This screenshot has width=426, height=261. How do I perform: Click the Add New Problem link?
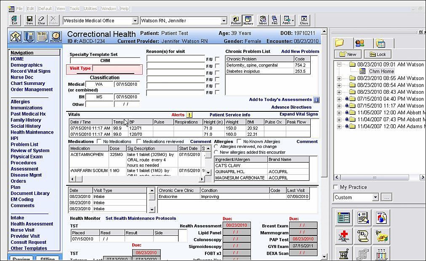coord(300,52)
